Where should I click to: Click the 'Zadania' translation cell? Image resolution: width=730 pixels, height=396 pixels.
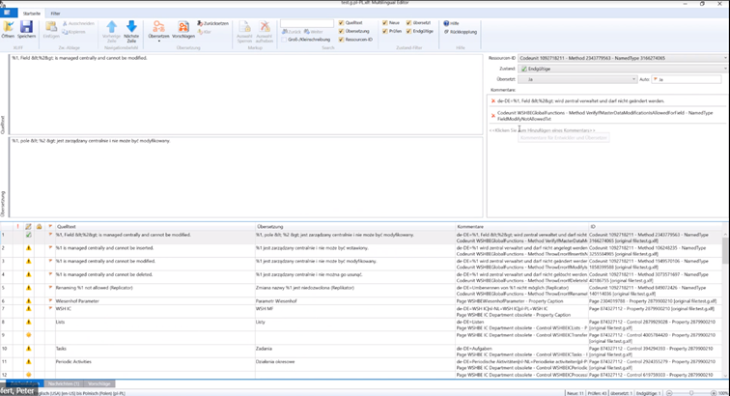355,352
